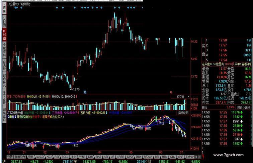Switch to the W&R indicator tab
This screenshot has width=253, height=163.
click(x=82, y=157)
